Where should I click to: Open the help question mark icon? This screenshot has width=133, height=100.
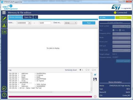tap(4, 95)
